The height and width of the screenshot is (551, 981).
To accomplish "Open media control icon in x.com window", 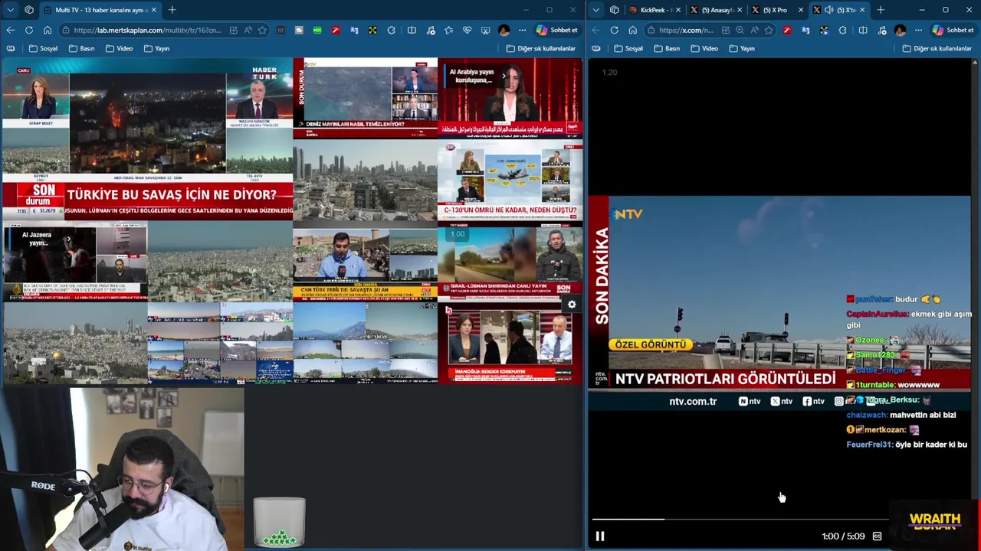I will (881, 30).
